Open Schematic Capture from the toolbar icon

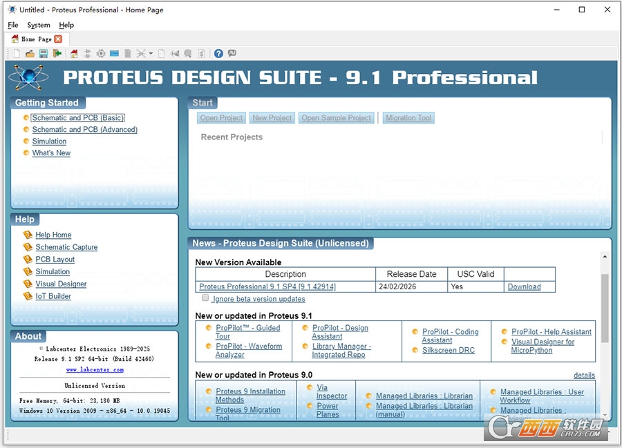point(88,53)
